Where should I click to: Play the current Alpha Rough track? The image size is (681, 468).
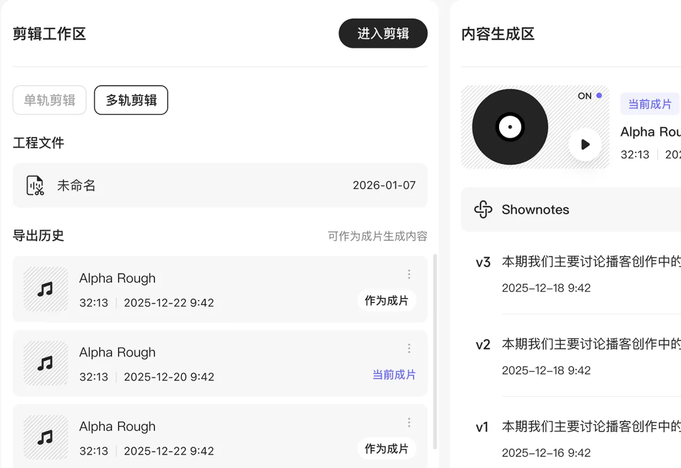click(x=585, y=145)
